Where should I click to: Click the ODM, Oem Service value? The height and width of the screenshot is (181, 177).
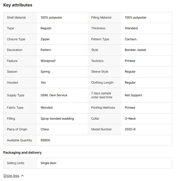coord(54,95)
